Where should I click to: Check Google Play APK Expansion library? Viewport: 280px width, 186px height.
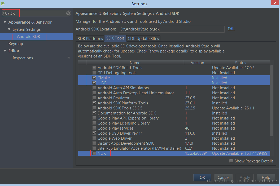click(x=94, y=118)
